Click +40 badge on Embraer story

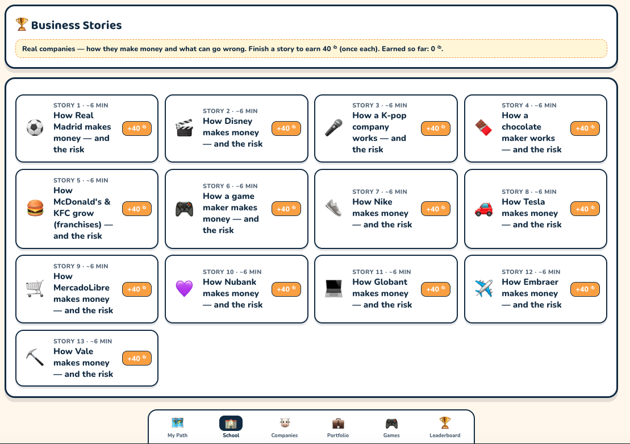click(585, 289)
